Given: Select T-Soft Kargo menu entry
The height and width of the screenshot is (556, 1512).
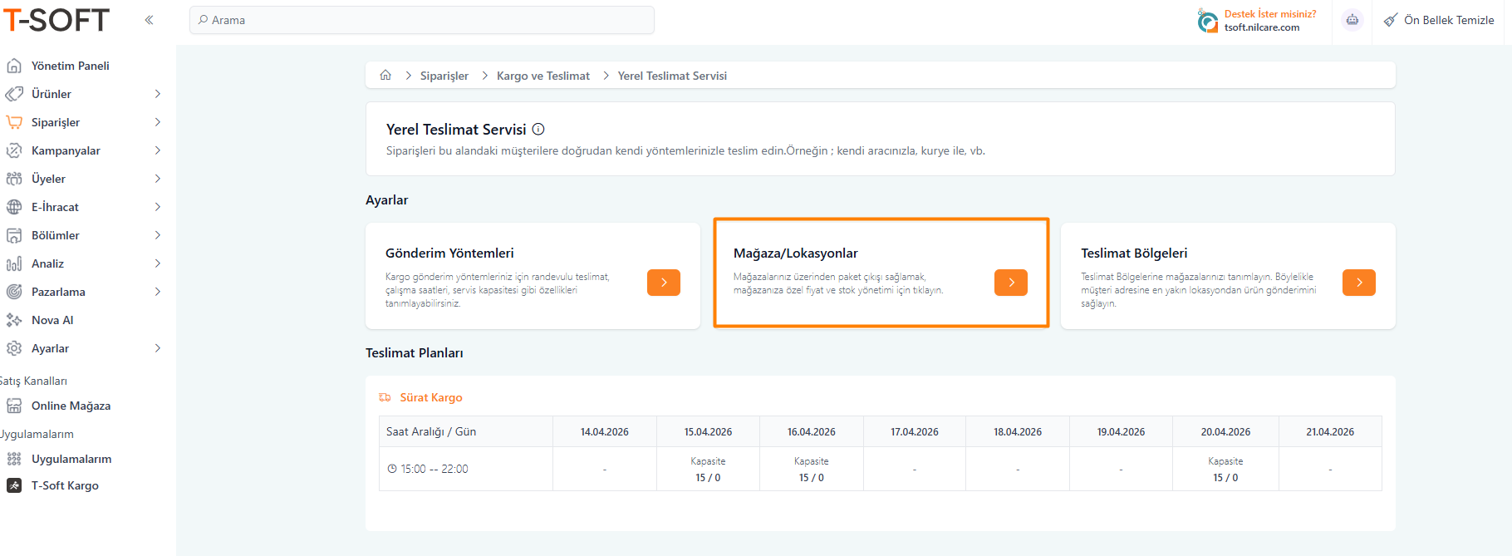Looking at the screenshot, I should pyautogui.click(x=65, y=485).
